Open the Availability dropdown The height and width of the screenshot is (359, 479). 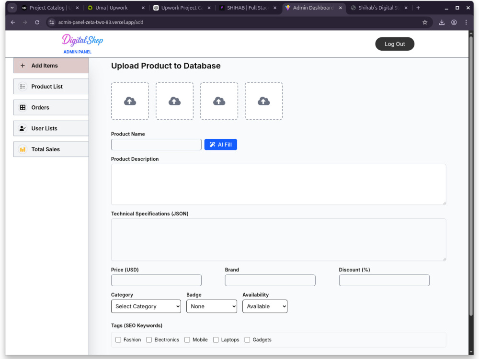click(265, 306)
